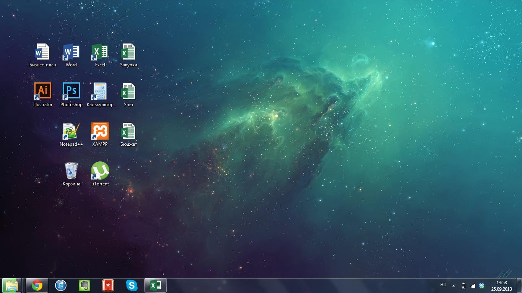Check the battery status tray icon

coord(464,285)
